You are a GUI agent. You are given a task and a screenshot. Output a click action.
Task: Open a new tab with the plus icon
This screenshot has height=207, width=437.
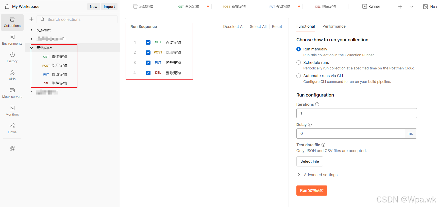400,7
